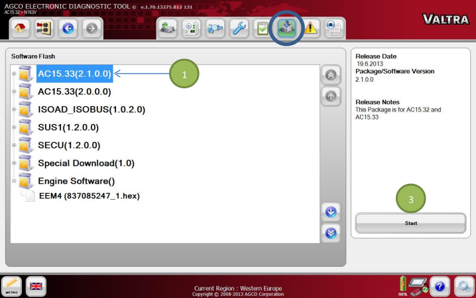Click the Start button

[x=410, y=223]
